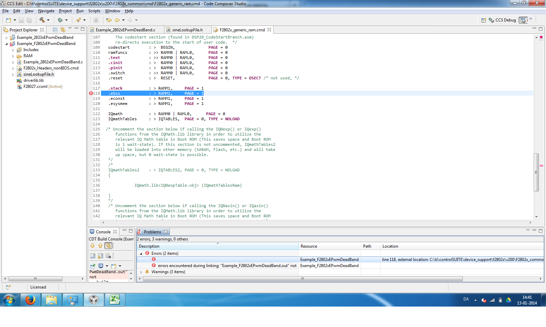
Task: Click the editor vertical scrollbar thumb
Action: coord(536,172)
